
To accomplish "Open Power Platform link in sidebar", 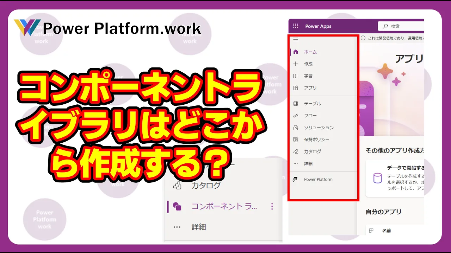I will (x=318, y=179).
